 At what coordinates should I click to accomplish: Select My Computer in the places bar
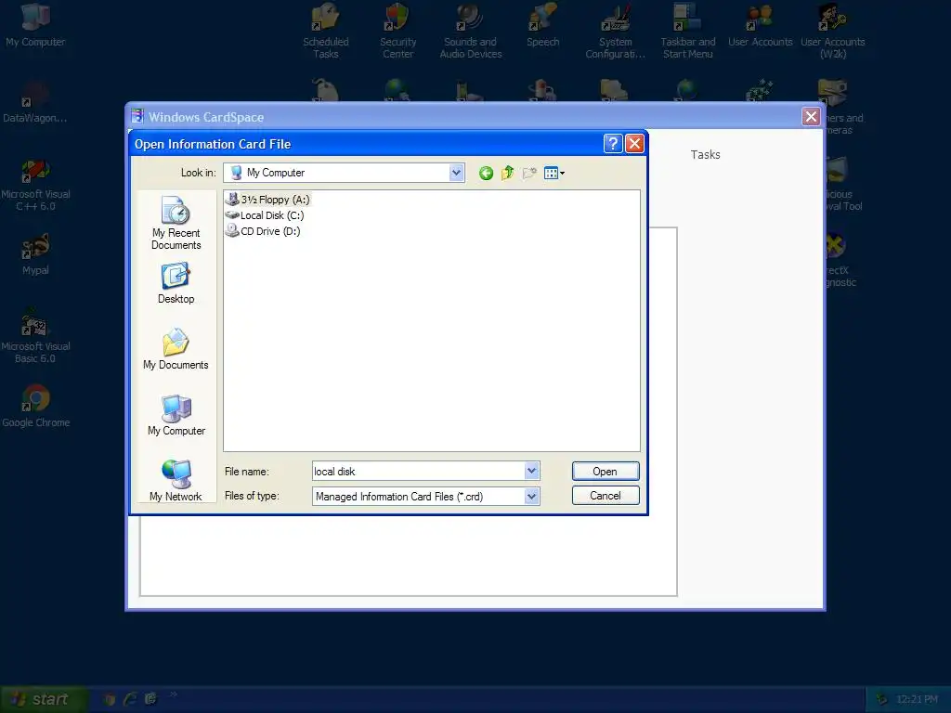click(176, 415)
